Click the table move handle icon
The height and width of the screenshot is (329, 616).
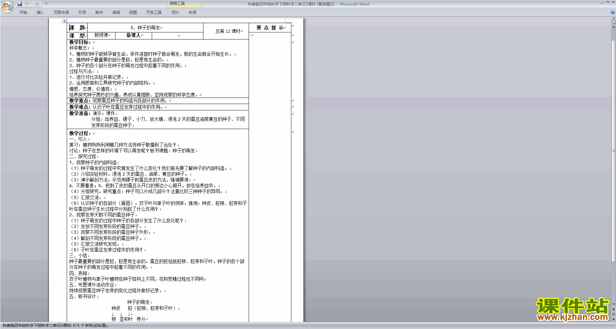point(64,21)
